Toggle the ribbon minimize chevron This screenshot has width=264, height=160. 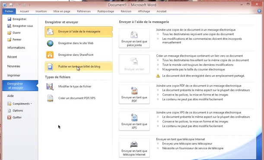[x=254, y=11]
